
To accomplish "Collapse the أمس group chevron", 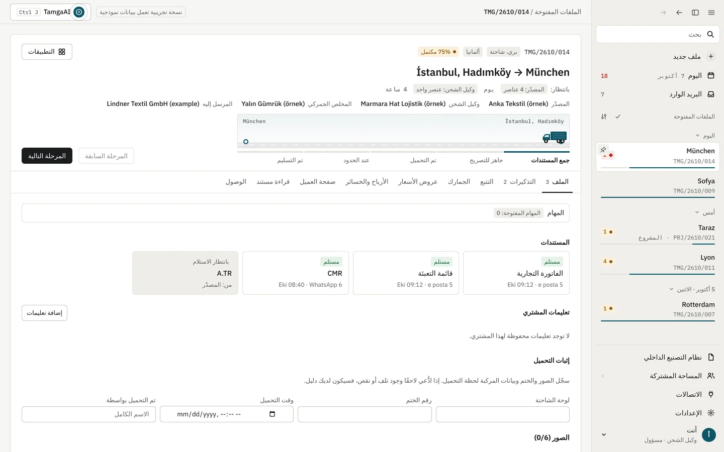I will click(x=697, y=212).
